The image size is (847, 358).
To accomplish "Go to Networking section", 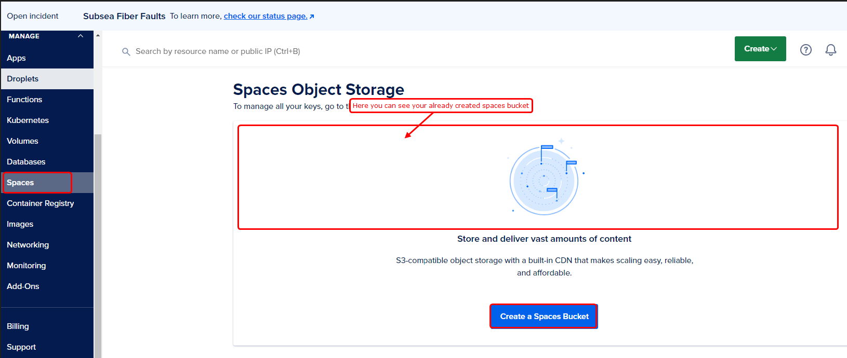I will 28,245.
